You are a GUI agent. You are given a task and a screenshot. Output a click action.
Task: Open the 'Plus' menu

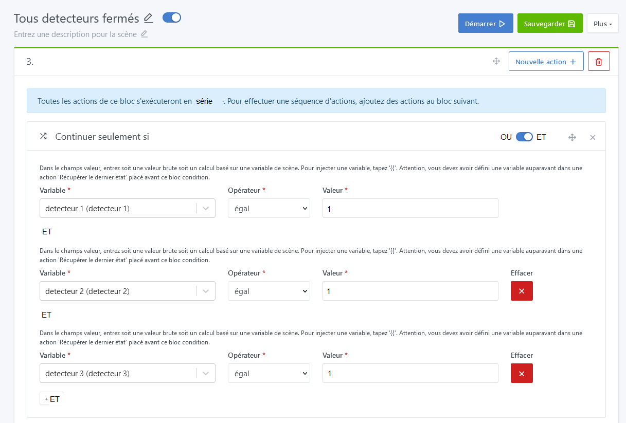[x=602, y=24]
